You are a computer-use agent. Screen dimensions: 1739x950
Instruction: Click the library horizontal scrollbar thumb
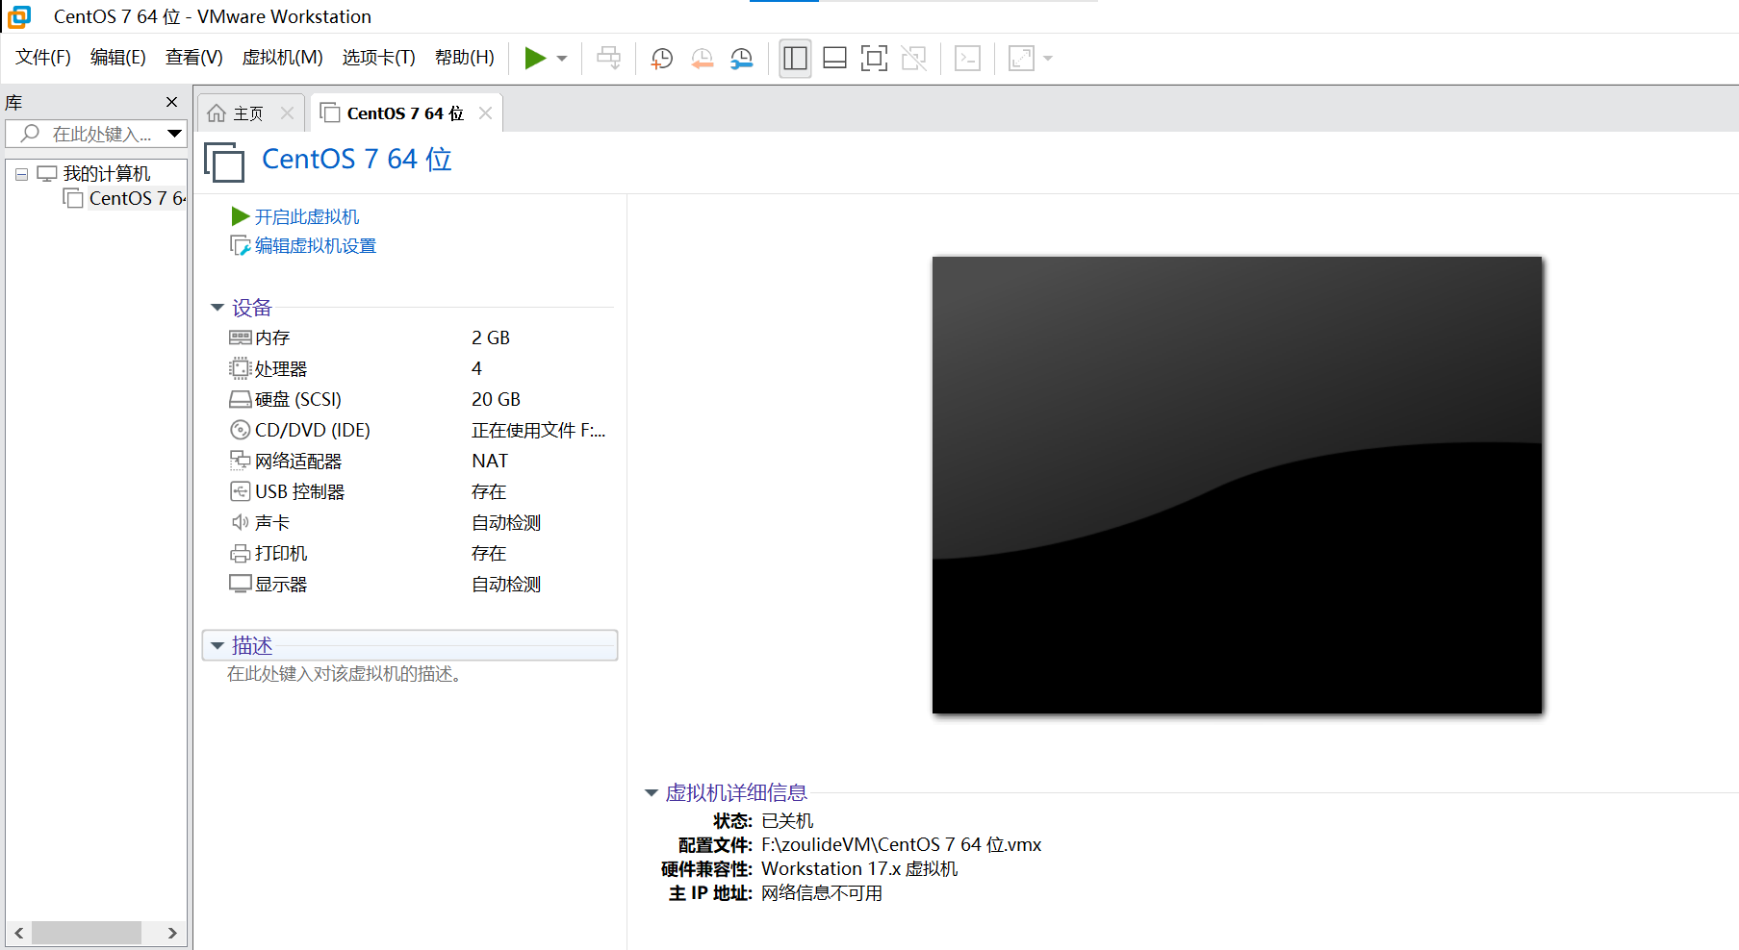87,933
